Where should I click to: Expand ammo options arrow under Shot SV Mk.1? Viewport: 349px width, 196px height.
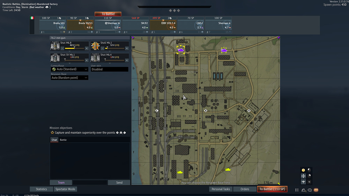pos(70,63)
